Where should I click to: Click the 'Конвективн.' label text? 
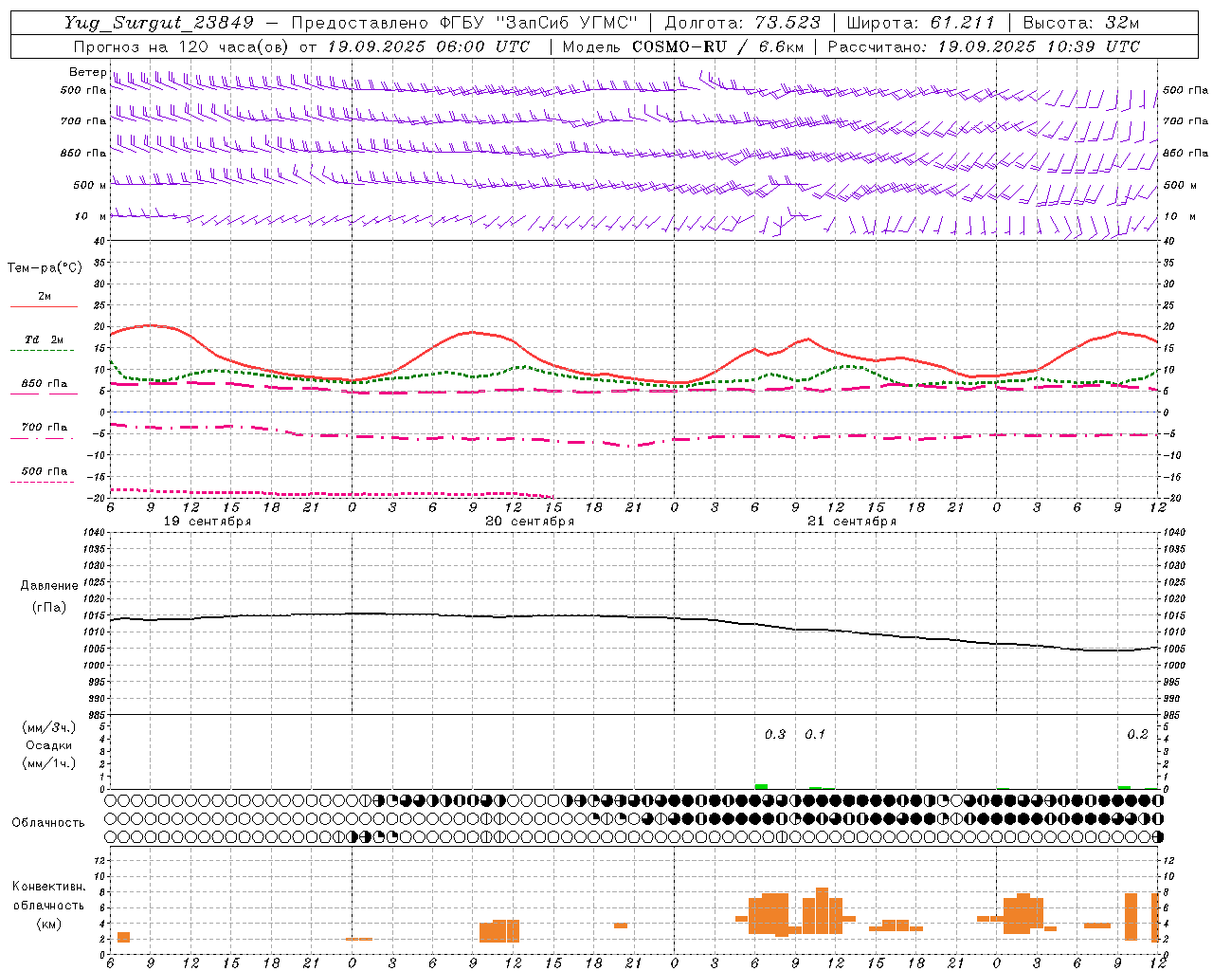(49, 887)
